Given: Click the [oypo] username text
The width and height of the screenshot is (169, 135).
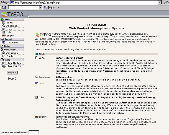Looking at the screenshot, I should 12,79.
